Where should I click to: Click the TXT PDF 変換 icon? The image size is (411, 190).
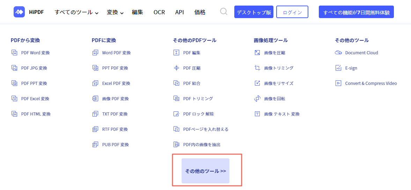click(95, 114)
